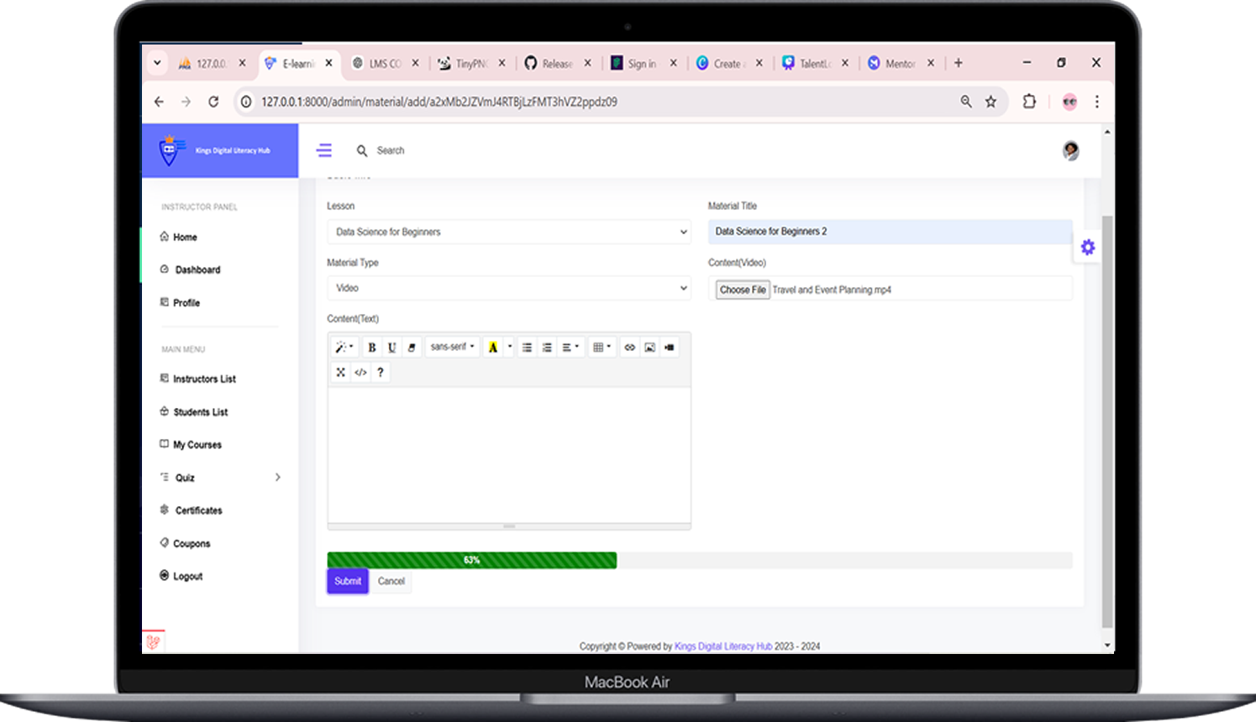Image resolution: width=1256 pixels, height=722 pixels.
Task: Click the Choose File button
Action: click(743, 290)
